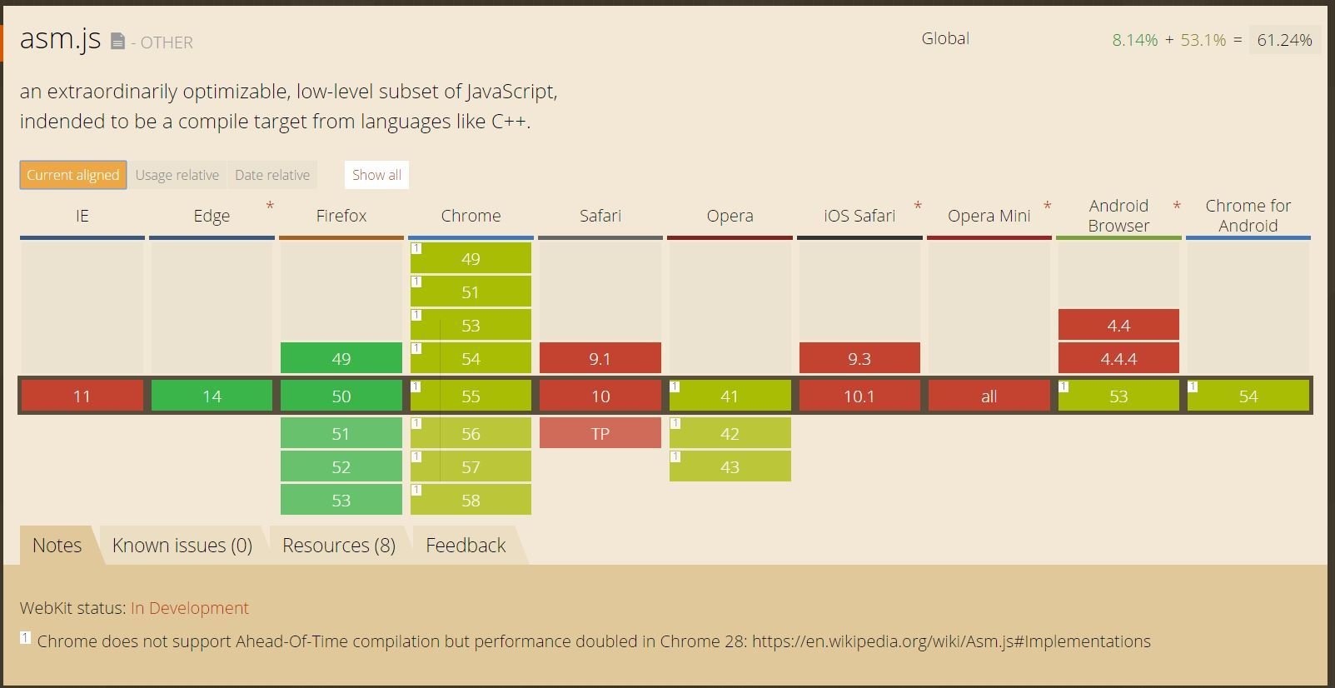Click the asterisk next to iOS Safari header

coord(917,204)
